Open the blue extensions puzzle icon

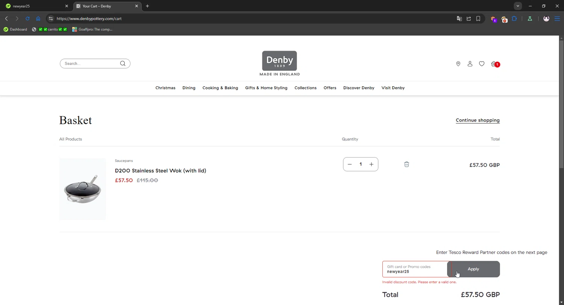point(514,18)
